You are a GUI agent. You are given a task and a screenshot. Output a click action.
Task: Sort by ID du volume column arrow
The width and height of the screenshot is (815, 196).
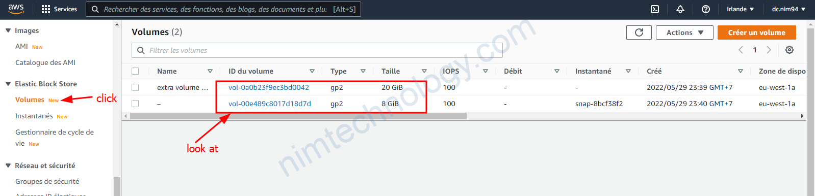click(312, 71)
